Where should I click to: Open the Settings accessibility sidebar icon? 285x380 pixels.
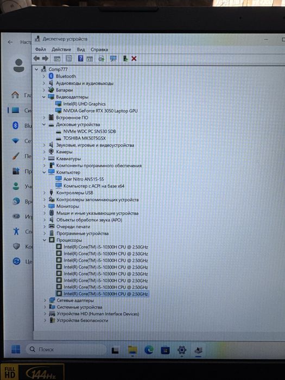(16, 231)
